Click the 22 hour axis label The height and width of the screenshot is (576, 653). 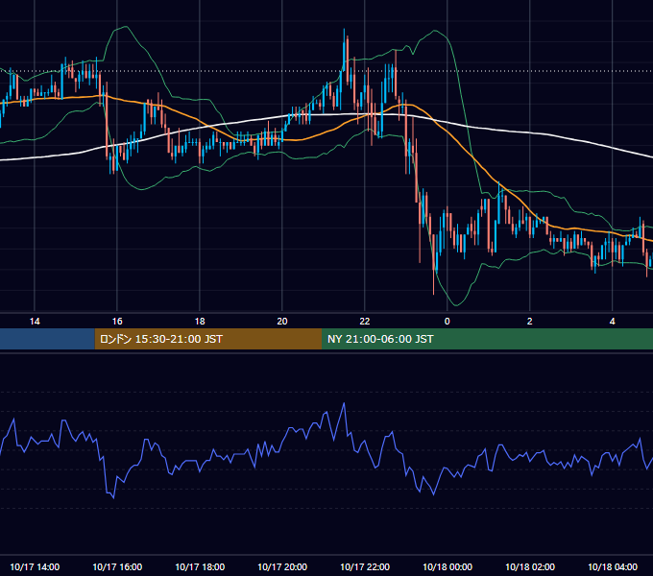point(364,322)
